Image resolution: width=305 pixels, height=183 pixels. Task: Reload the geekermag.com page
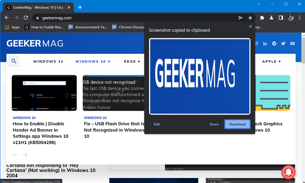(x=26, y=18)
